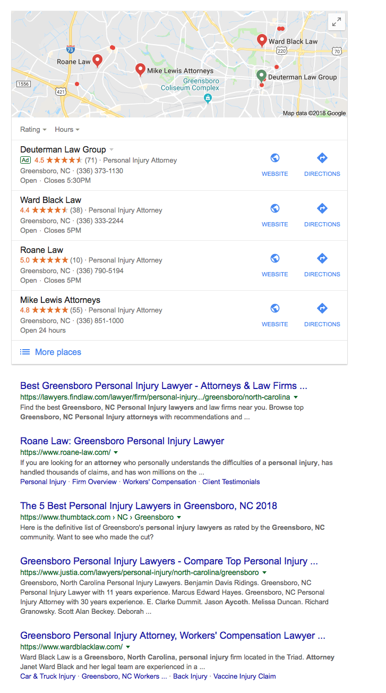Open Best Greensboro Personal Injury Lawyer result
Viewport: 386px width, 693px height.
pyautogui.click(x=164, y=386)
